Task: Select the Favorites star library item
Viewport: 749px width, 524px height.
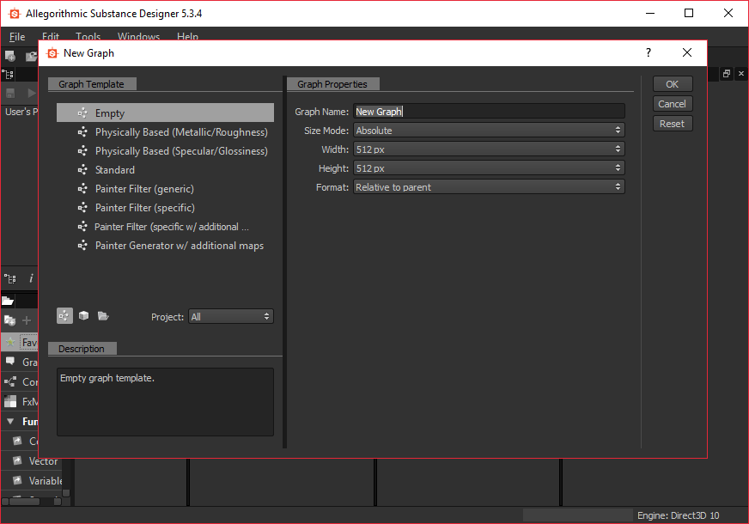Action: [x=20, y=343]
